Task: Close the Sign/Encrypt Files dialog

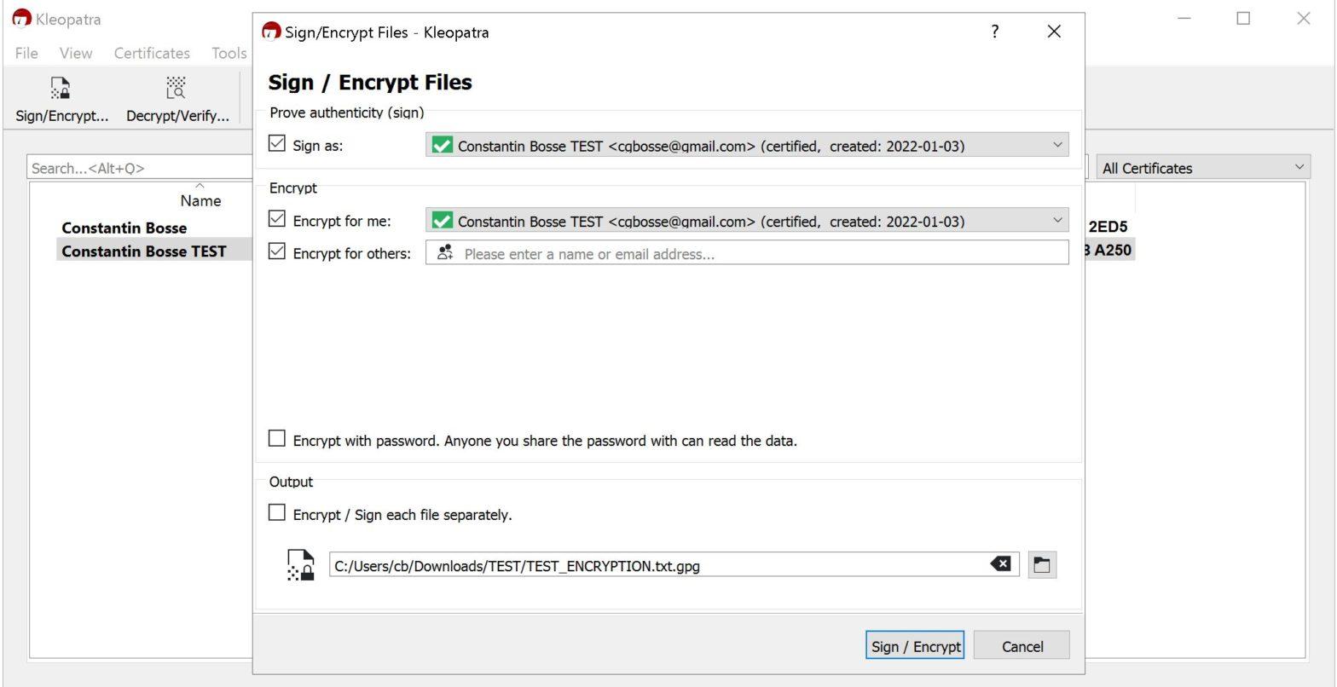Action: tap(1054, 32)
